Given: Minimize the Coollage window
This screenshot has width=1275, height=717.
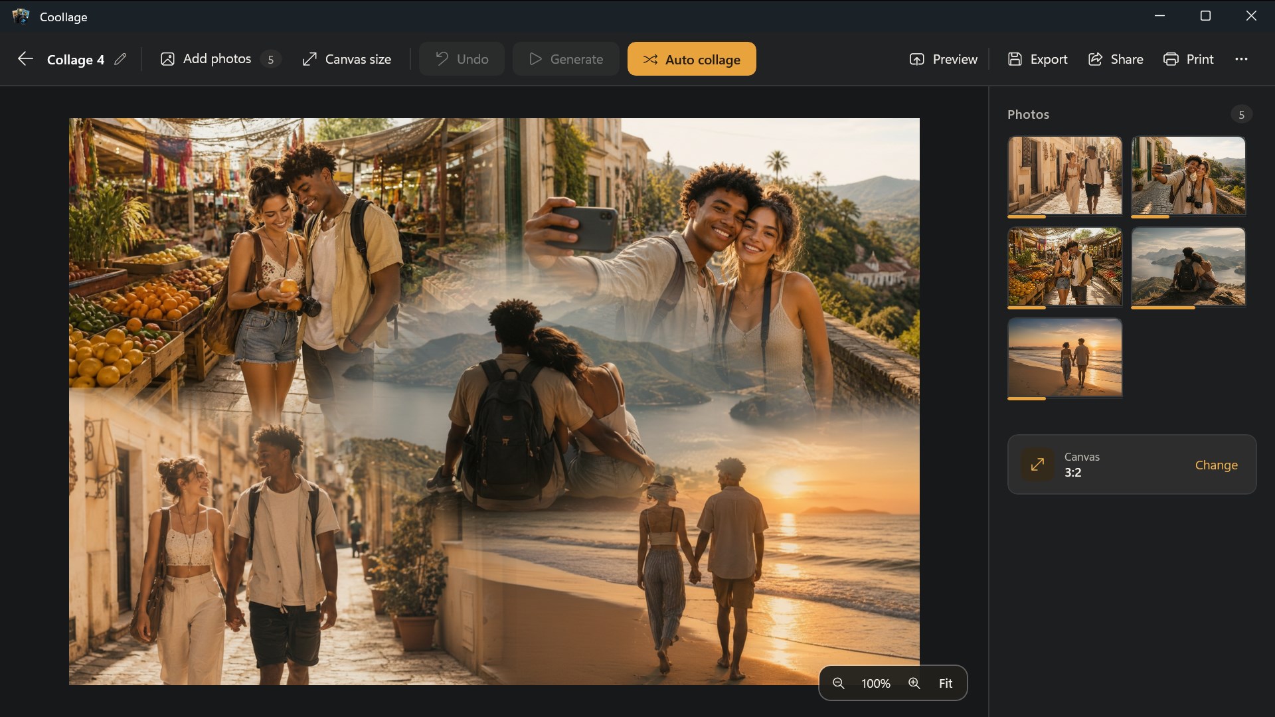Looking at the screenshot, I should (1159, 16).
